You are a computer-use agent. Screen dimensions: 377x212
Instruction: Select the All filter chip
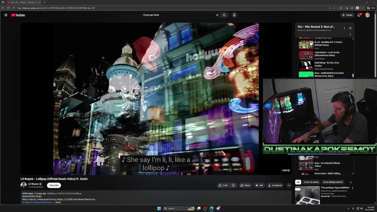(298, 182)
